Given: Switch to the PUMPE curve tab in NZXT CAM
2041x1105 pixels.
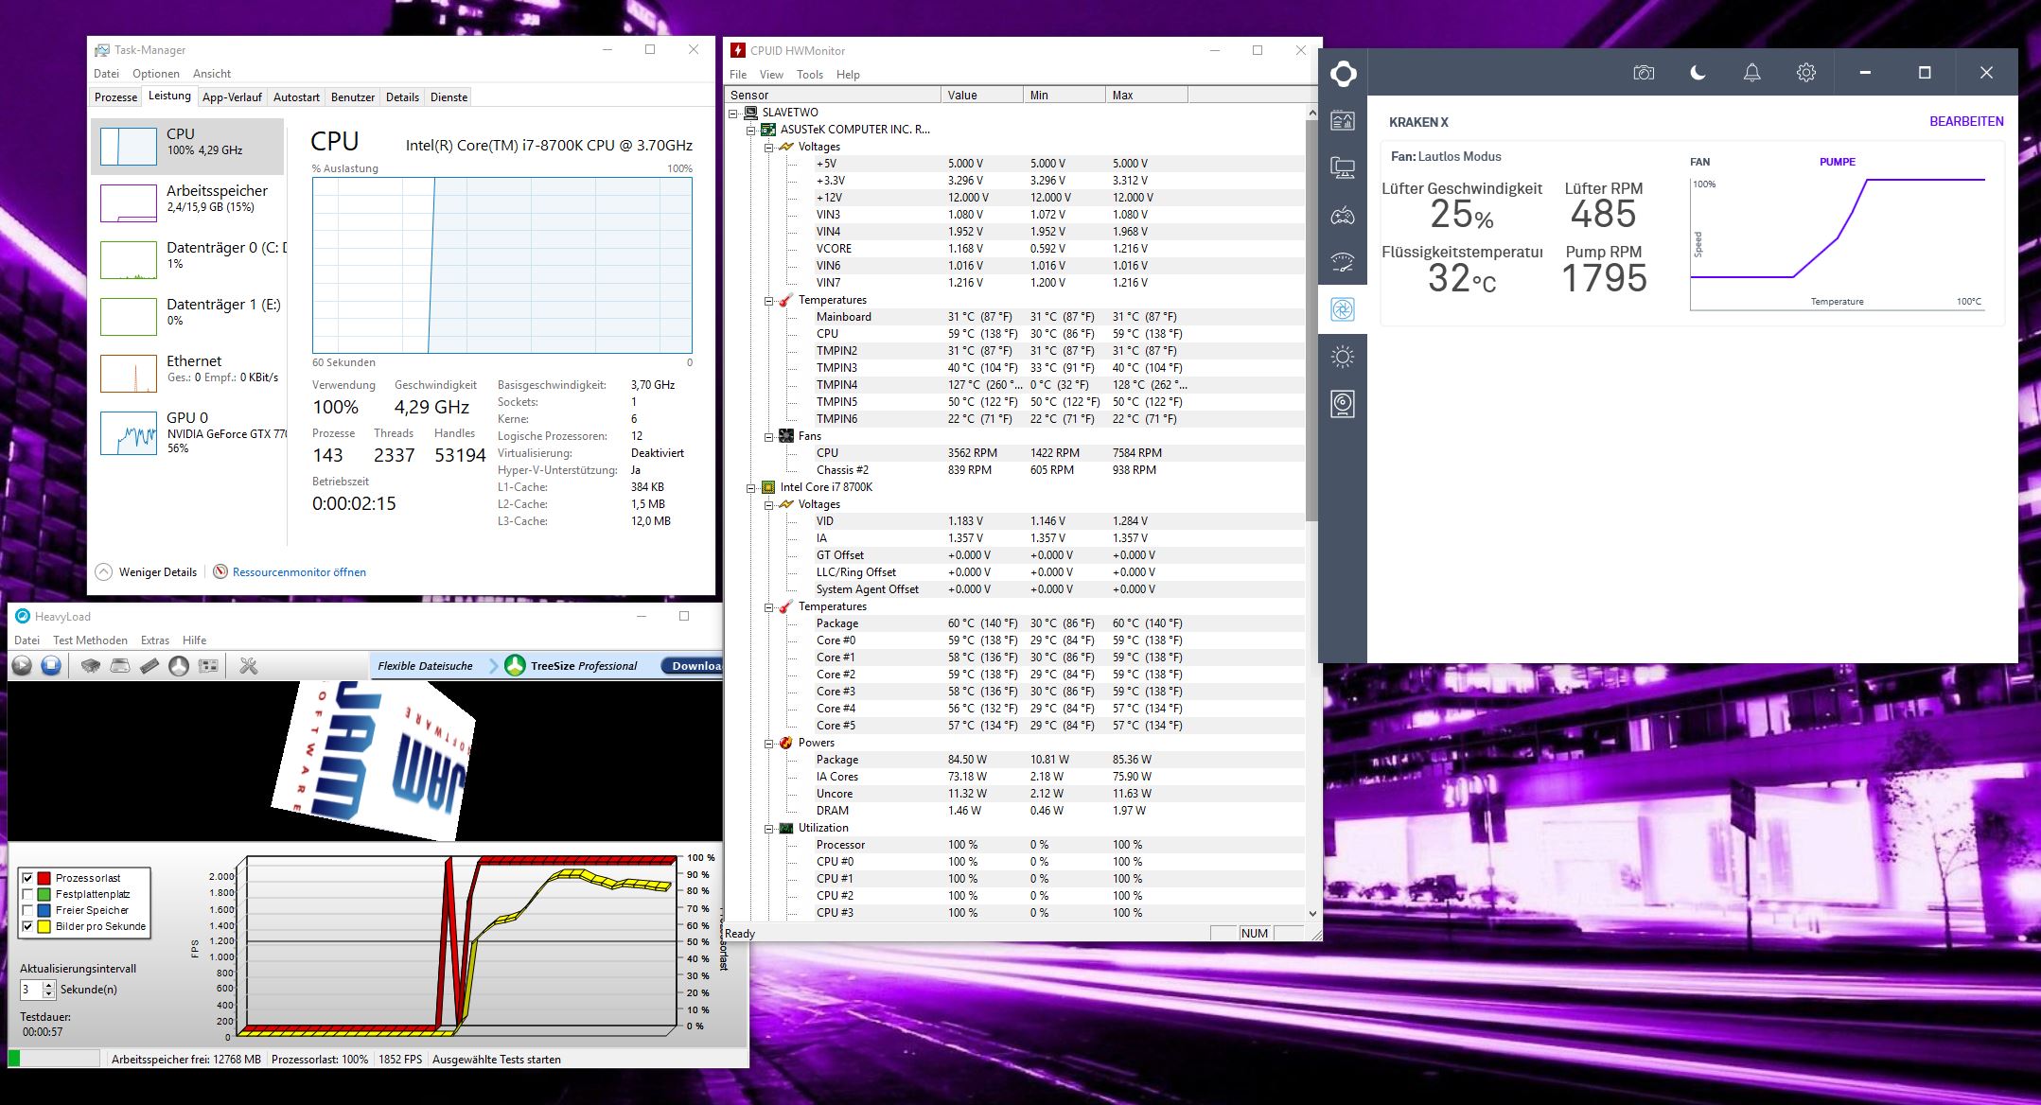Looking at the screenshot, I should point(1838,162).
